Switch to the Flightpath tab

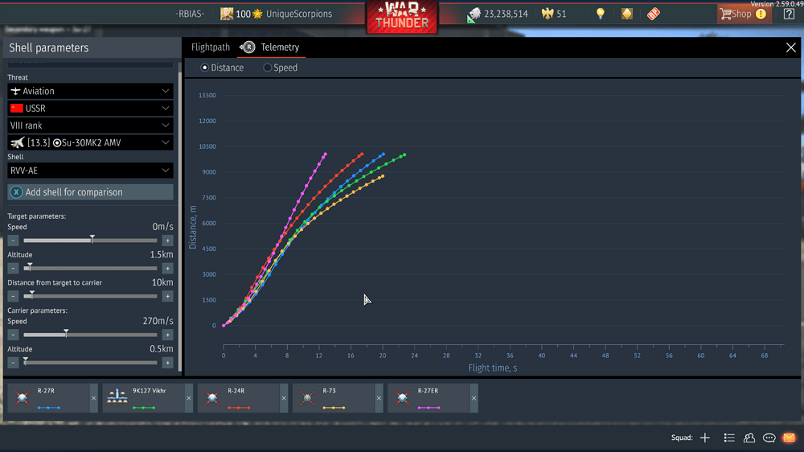point(210,47)
